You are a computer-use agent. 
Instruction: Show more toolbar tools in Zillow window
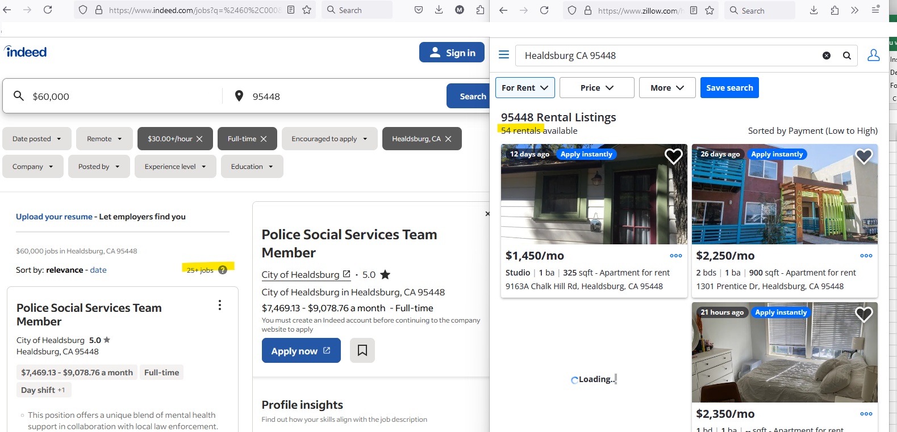(855, 10)
